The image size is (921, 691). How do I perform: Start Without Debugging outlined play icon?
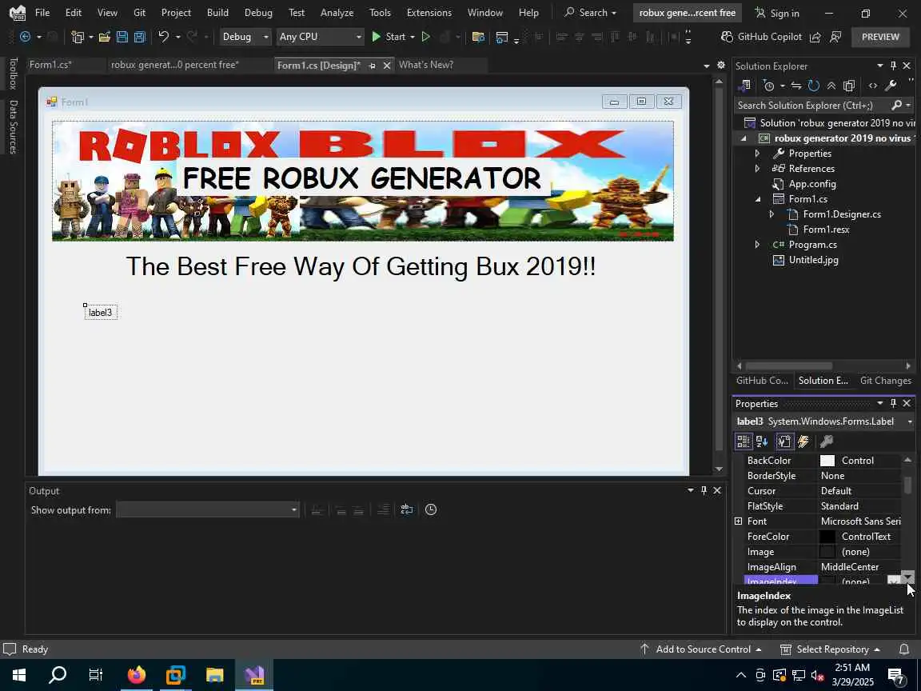coord(426,37)
